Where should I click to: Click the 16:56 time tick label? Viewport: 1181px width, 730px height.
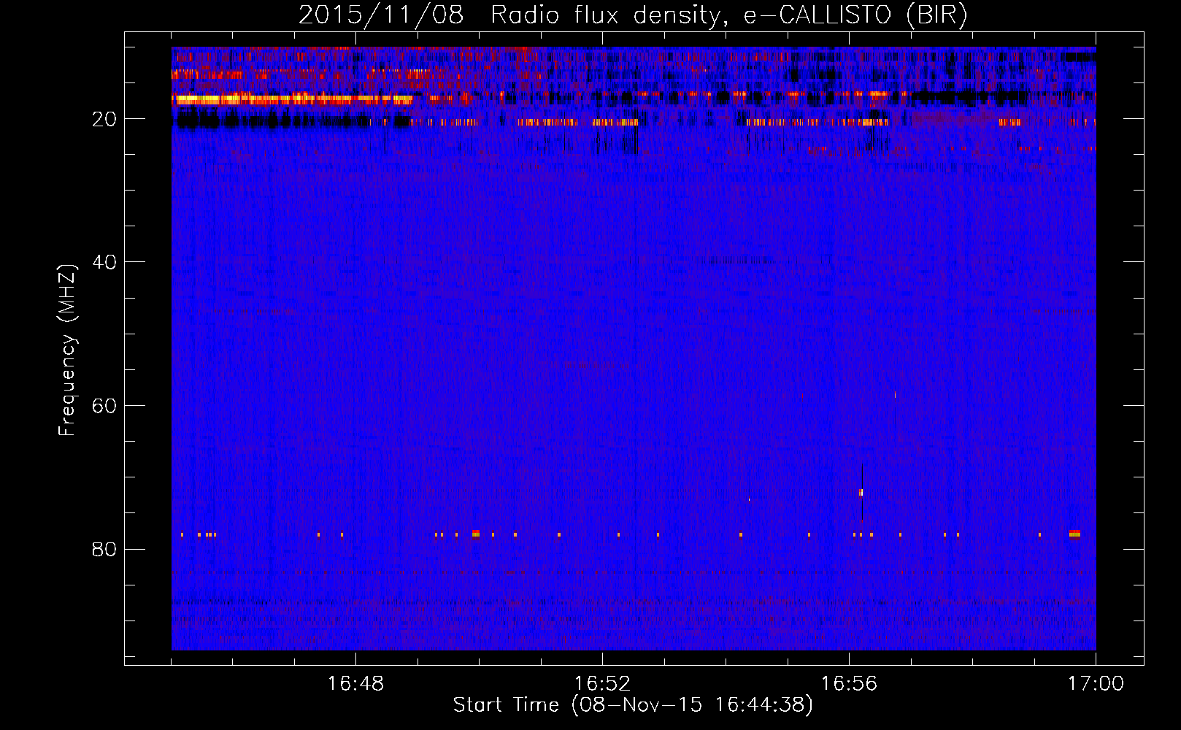tap(849, 683)
